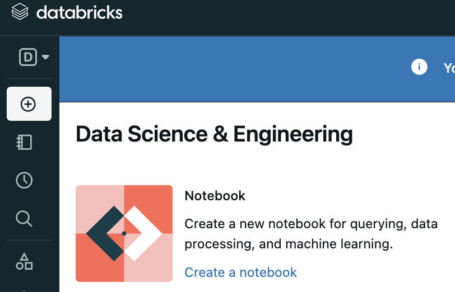Click "Data Science" in the page heading
Image resolution: width=455 pixels, height=292 pixels.
coord(142,134)
